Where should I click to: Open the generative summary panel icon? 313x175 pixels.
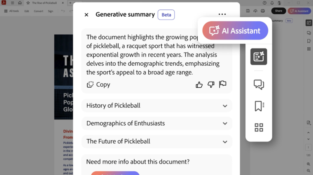tap(259, 57)
